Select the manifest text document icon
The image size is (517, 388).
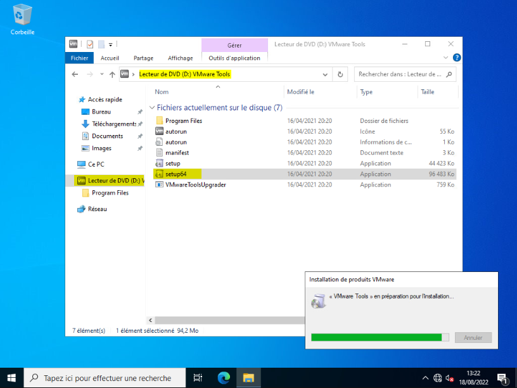(159, 152)
